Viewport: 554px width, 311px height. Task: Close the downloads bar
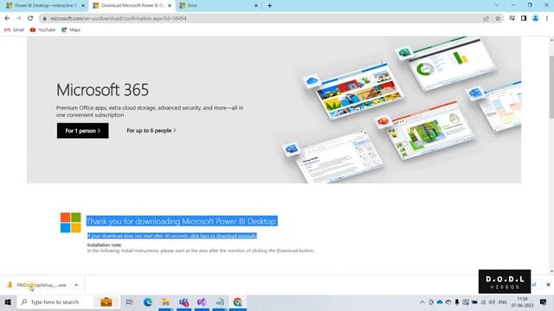[x=548, y=284]
